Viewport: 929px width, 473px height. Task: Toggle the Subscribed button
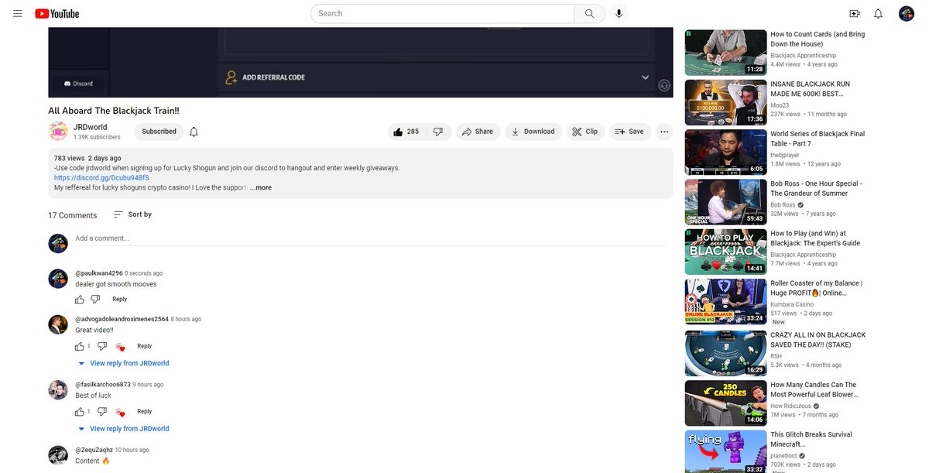[159, 132]
